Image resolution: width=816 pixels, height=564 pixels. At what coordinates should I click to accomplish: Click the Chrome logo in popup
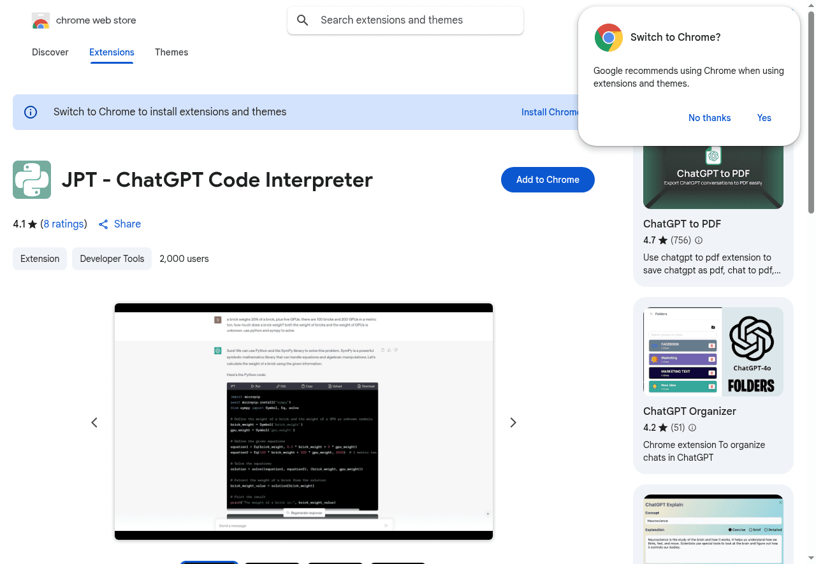[x=608, y=38]
